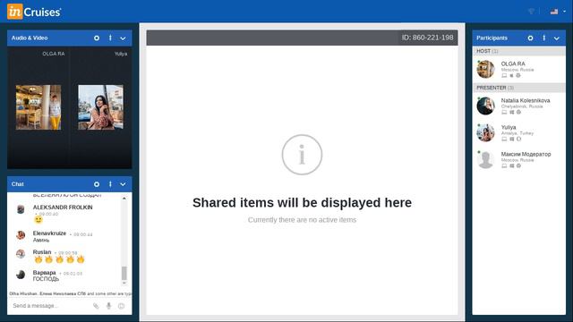The height and width of the screenshot is (322, 573).
Task: Collapse the Audio & Video panel
Action: click(124, 38)
